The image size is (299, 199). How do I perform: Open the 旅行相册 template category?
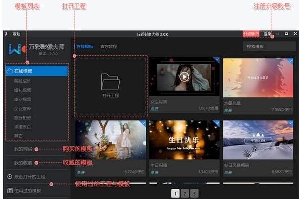(x=22, y=118)
